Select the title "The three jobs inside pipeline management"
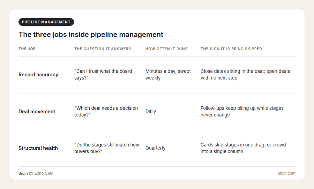Image resolution: width=314 pixels, height=189 pixels. (x=91, y=35)
